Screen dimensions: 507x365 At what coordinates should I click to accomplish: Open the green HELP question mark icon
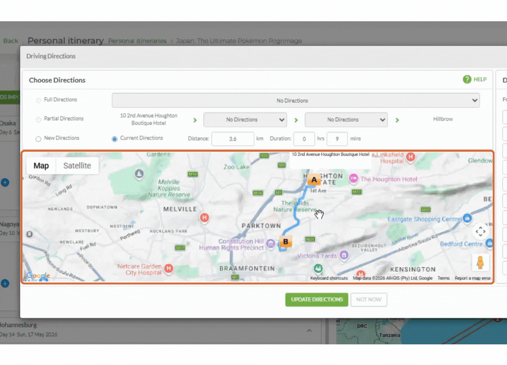tap(467, 79)
